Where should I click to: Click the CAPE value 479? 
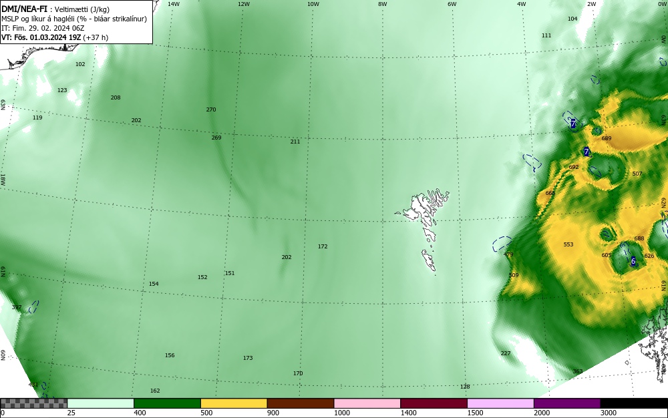508,254
